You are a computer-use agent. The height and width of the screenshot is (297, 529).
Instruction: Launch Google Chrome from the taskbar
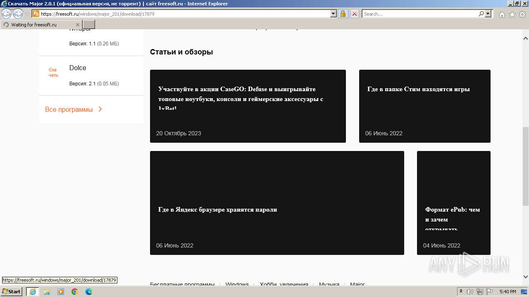75,292
